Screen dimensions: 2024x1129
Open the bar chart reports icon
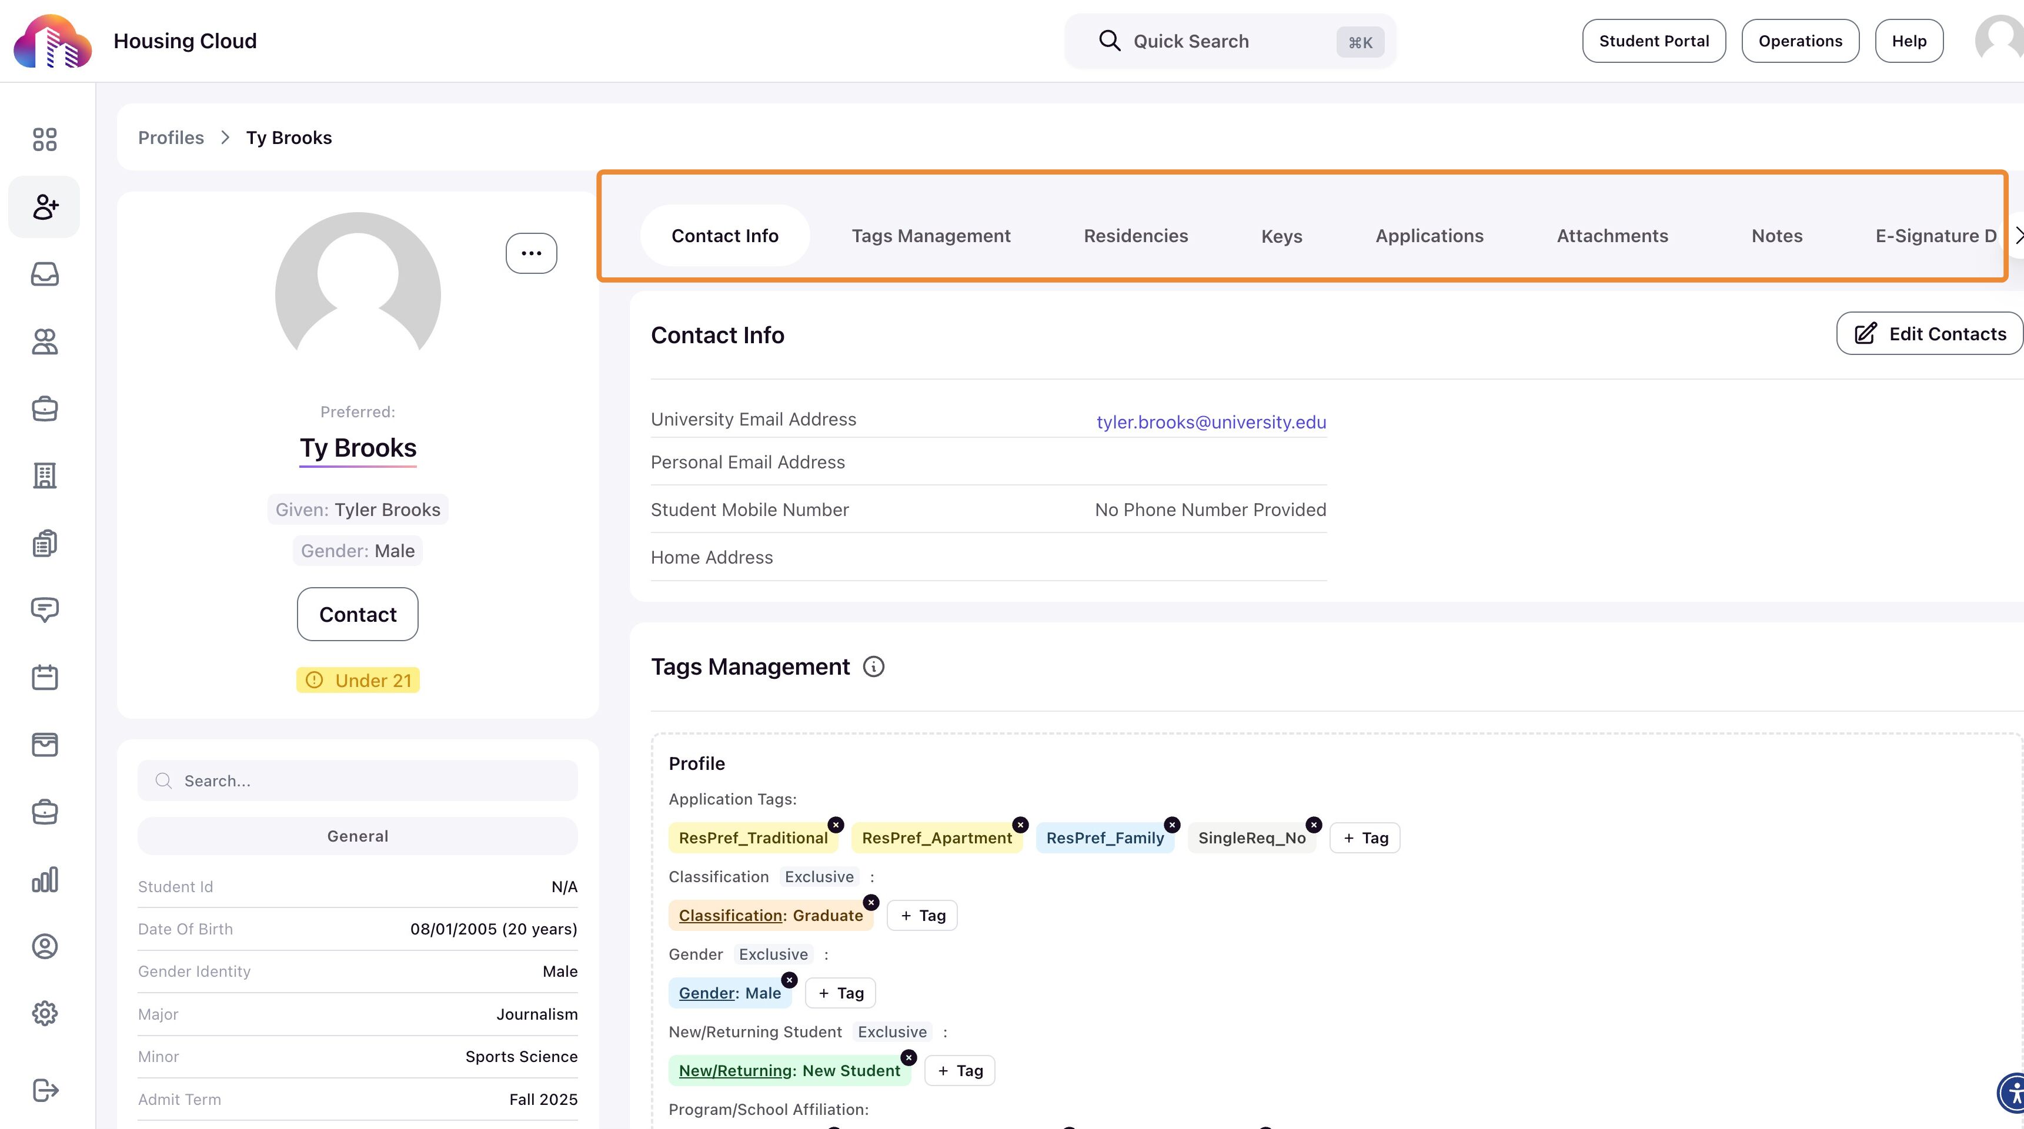coord(45,879)
